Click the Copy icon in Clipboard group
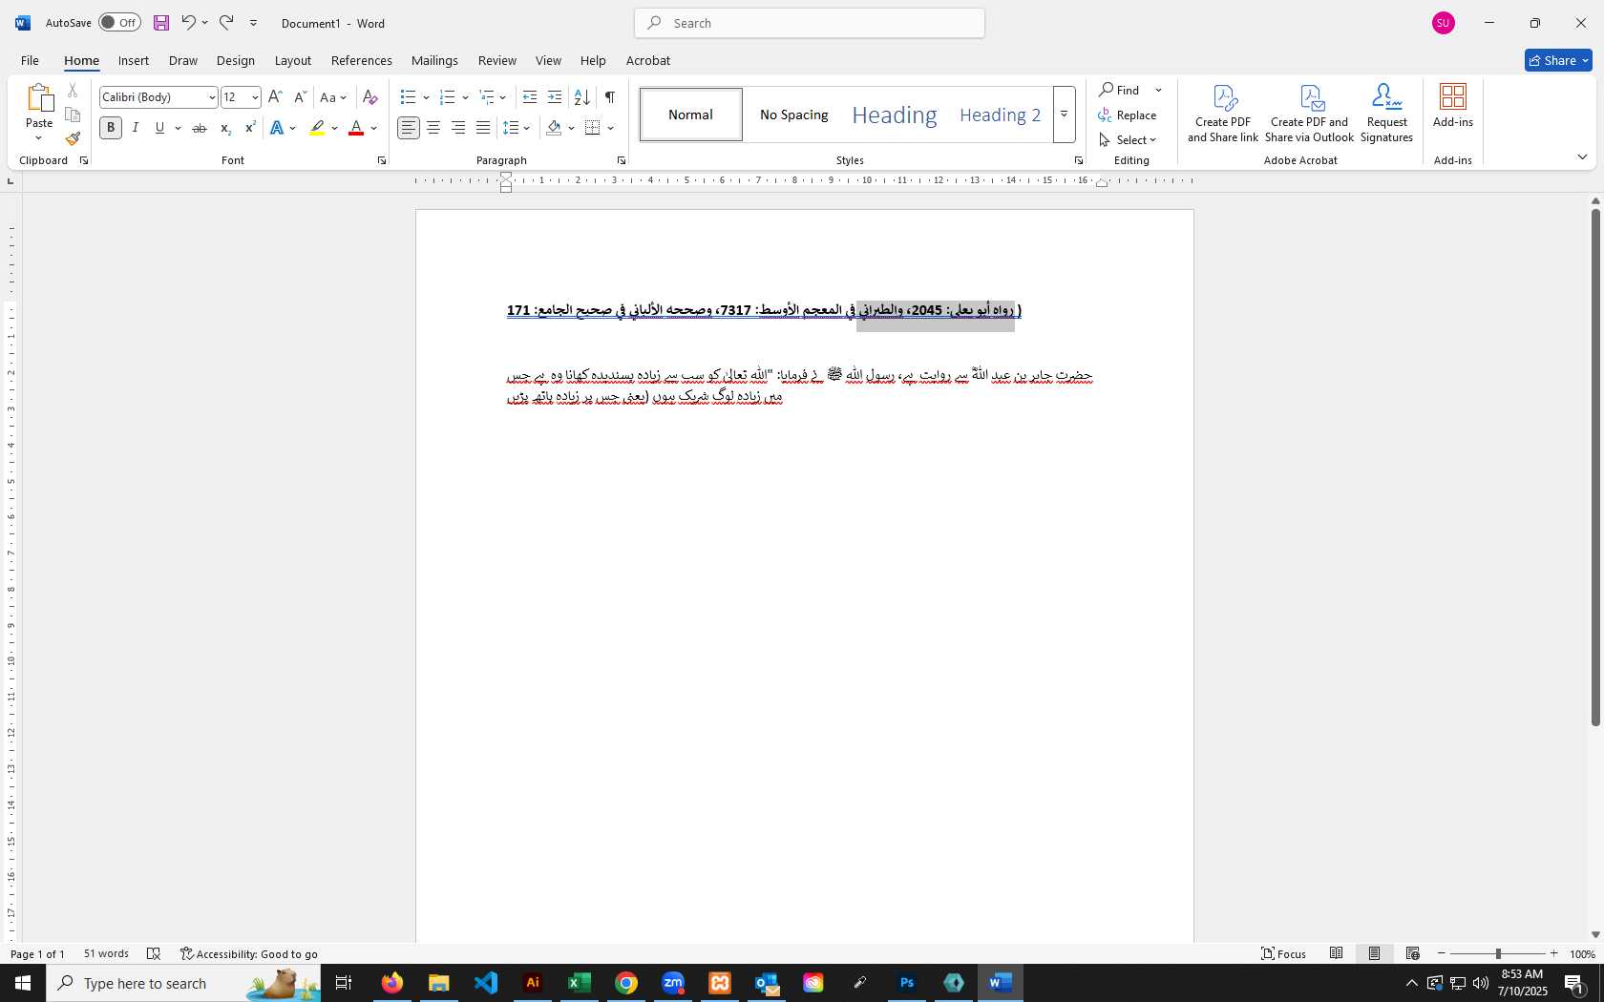 (73, 115)
